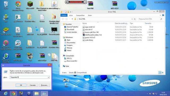Open the Google Chrome desktop shortcut
170x96 pixels.
coord(18,6)
